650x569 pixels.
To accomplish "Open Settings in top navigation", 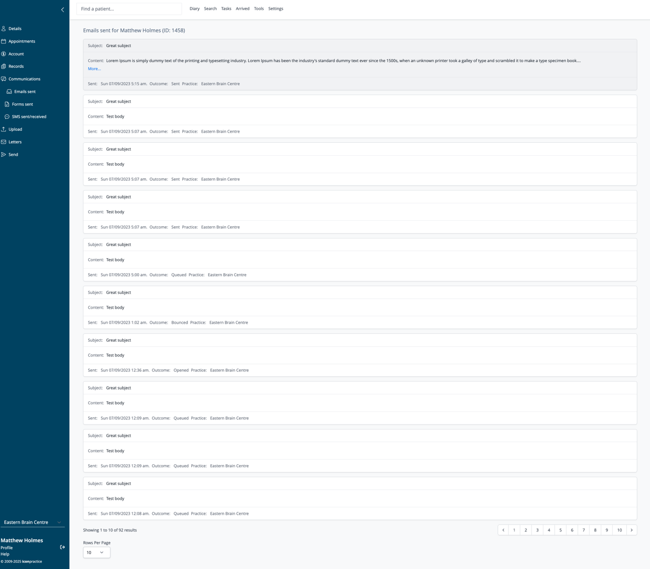I will 276,9.
